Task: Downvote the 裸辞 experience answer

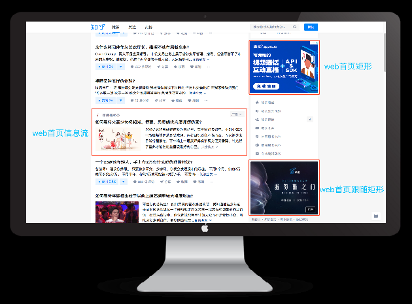Action: point(120,101)
